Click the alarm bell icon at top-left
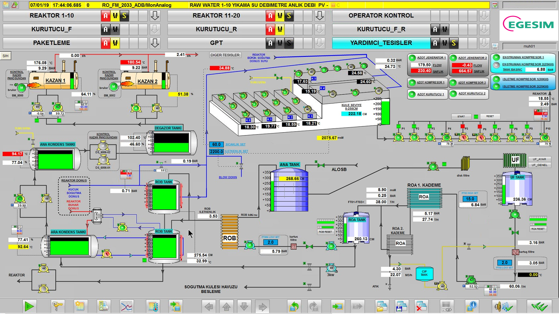Screen dimensions: 559x314 [15, 5]
